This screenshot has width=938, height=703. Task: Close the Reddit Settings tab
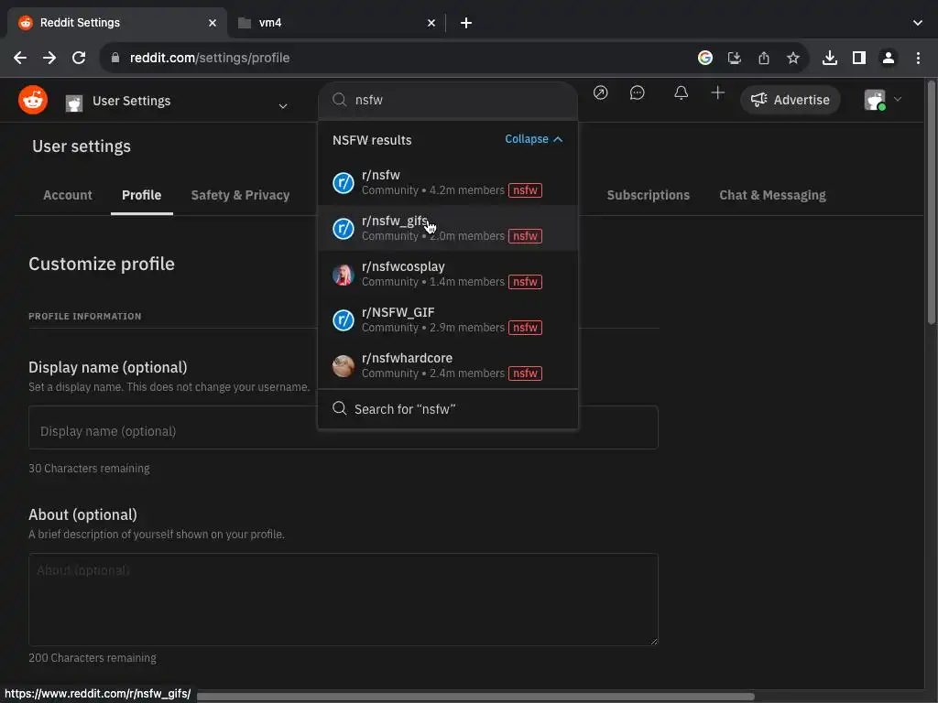click(x=213, y=23)
